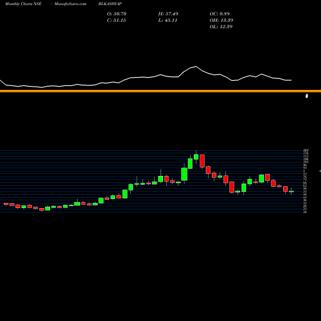The height and width of the screenshot is (321, 321).
Task: Click the close price 'C: 51.15'
Action: point(116,21)
